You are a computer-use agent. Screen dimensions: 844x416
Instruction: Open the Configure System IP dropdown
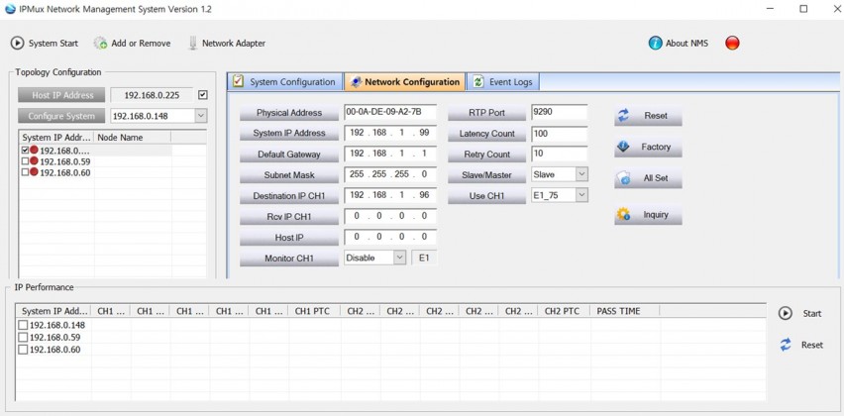pos(201,116)
